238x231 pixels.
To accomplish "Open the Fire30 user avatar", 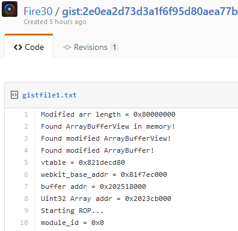I will pyautogui.click(x=10, y=9).
